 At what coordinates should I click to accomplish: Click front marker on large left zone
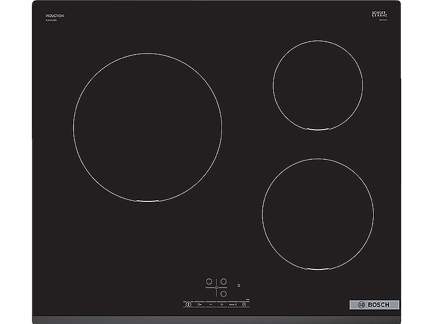coord(147,201)
